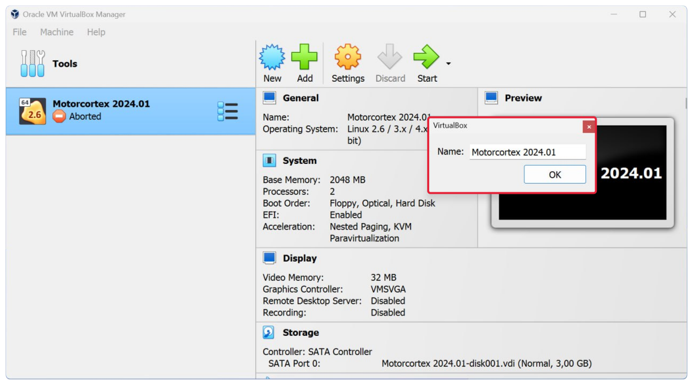Confirm the dialog with OK
Screen dimensions: 693x385
point(555,175)
